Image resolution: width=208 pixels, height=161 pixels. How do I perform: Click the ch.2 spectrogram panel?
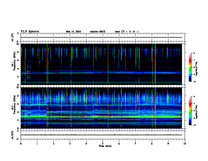(x=101, y=108)
